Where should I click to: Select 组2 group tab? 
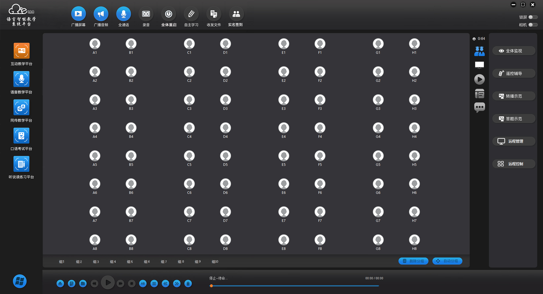click(x=79, y=262)
